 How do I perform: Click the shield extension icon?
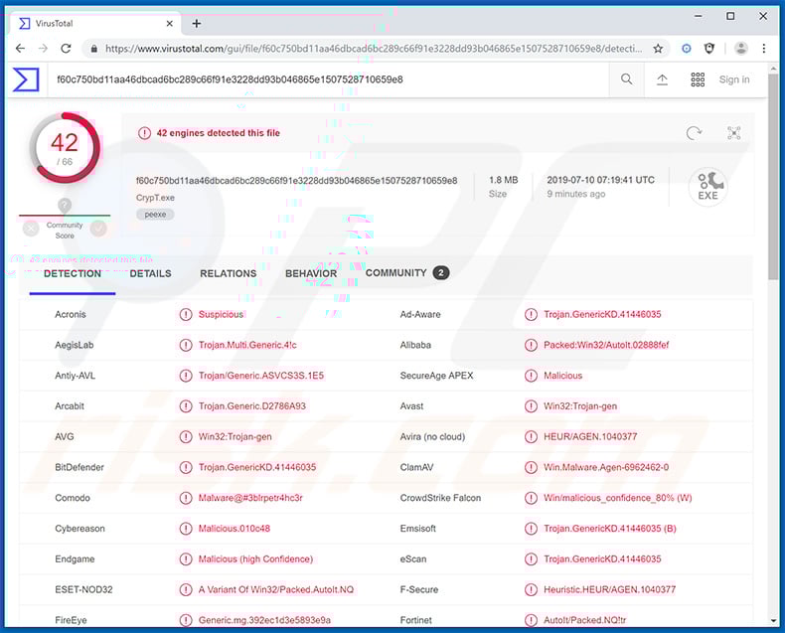coord(709,49)
